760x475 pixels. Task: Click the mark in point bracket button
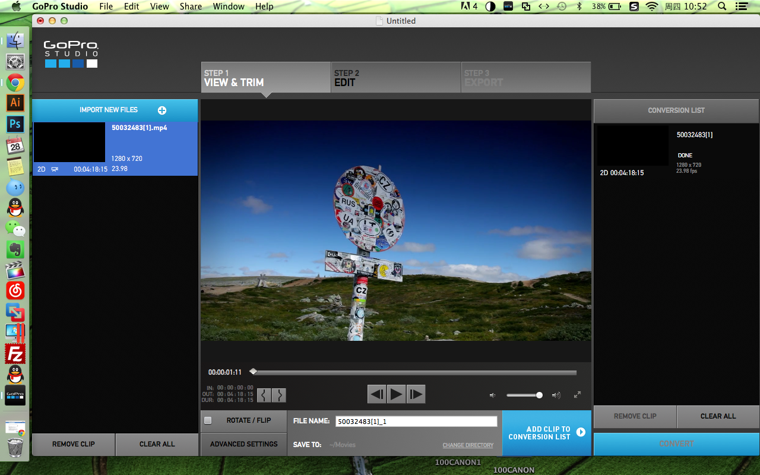pos(264,395)
